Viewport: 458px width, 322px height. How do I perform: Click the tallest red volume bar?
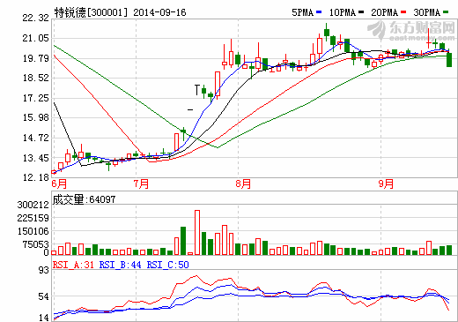[197, 232]
